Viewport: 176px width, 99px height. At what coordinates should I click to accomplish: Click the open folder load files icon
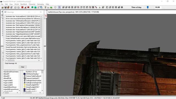(x=2, y=7)
